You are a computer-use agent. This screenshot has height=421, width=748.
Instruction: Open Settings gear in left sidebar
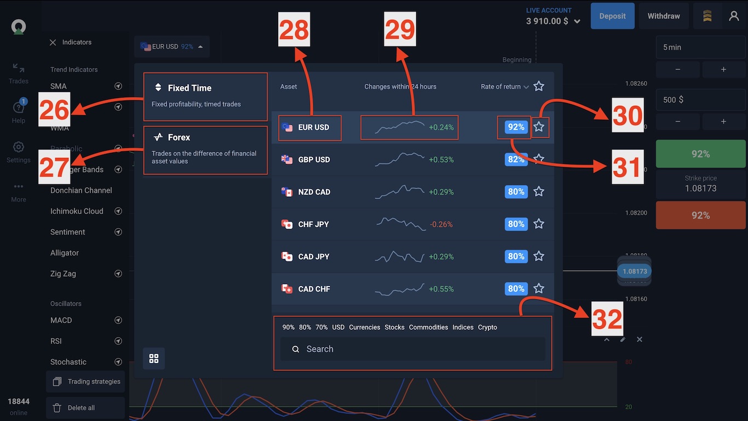pos(18,147)
